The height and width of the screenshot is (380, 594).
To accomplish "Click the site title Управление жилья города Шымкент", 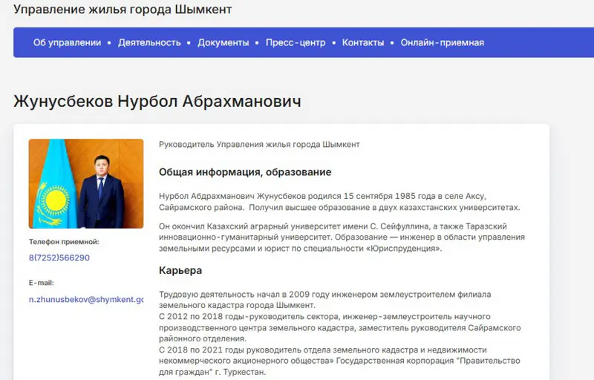I will coord(123,10).
